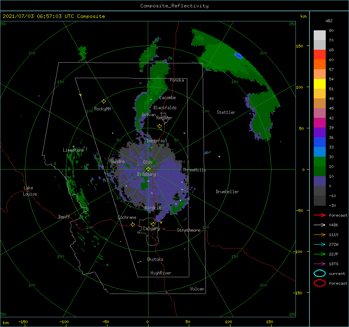Screen dimensions: 349x327
Task: Click the Ponoka label
Action: click(177, 80)
